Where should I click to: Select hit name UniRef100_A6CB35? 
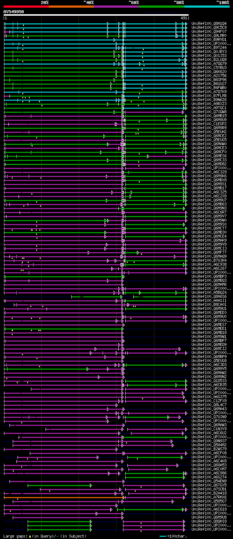[x=209, y=385]
